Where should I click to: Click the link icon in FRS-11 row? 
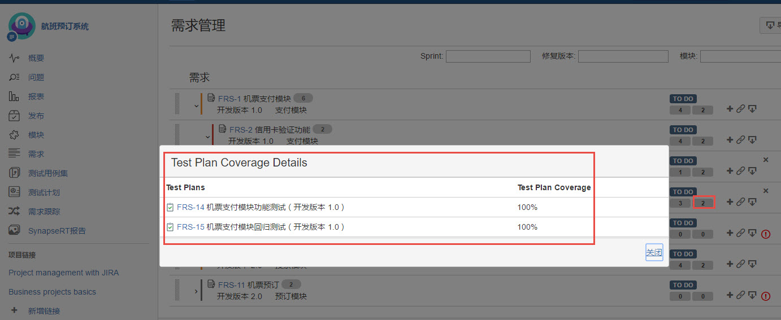tap(740, 295)
